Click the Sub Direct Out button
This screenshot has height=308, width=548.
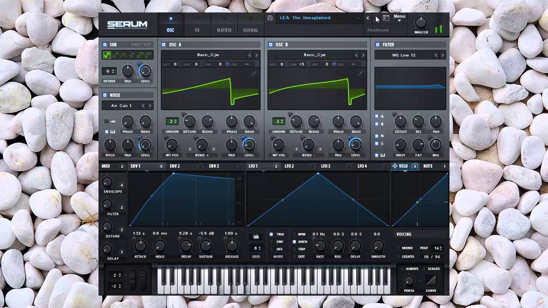[x=141, y=44]
